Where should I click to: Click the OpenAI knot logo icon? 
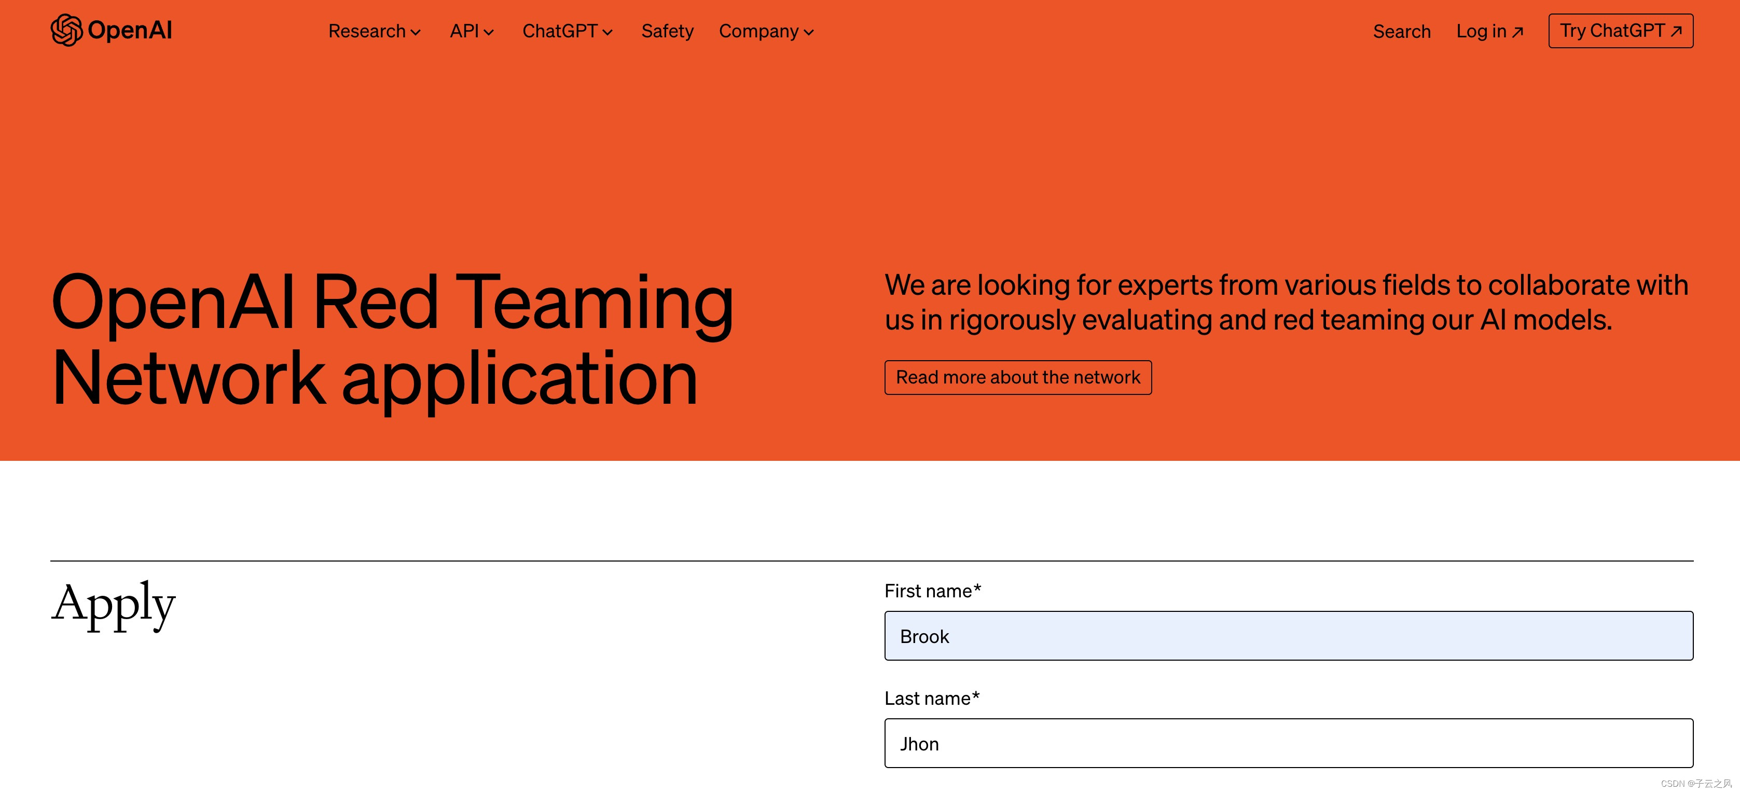click(66, 31)
